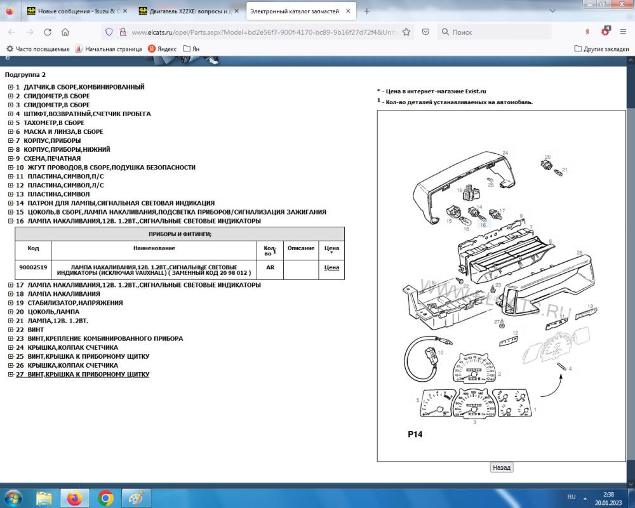The height and width of the screenshot is (508, 635).
Task: Select 11 ПЛАСТИНА,СИМВОЛ,П/С row
Action: click(60, 177)
